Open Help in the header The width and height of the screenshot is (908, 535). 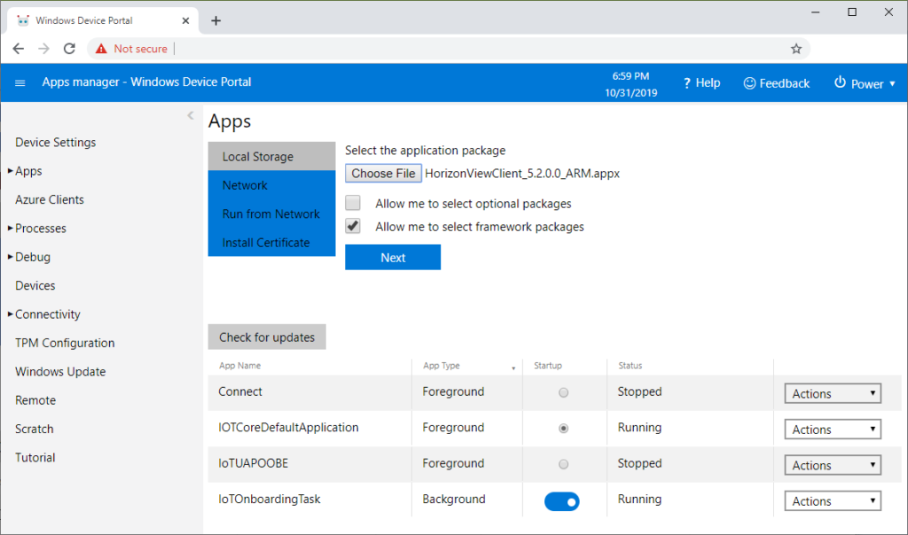pos(701,83)
